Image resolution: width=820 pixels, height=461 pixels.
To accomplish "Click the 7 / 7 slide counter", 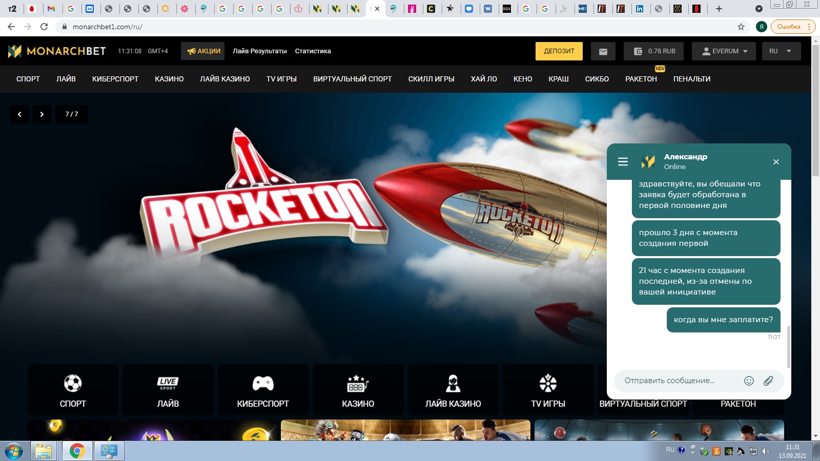I will (x=72, y=114).
